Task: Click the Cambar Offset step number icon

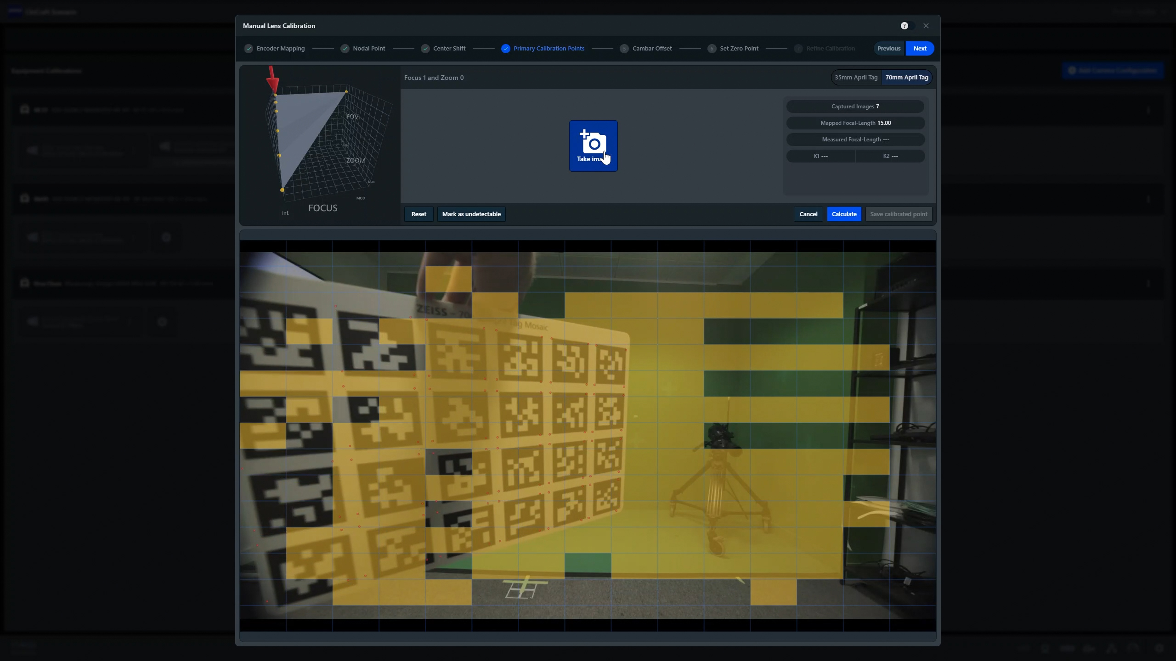Action: tap(624, 48)
